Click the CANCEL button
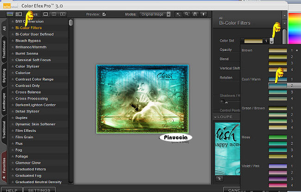This screenshot has height=192, width=301. (232, 190)
